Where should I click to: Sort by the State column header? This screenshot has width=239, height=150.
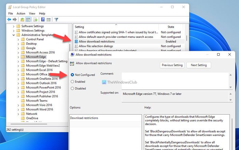tap(171, 27)
